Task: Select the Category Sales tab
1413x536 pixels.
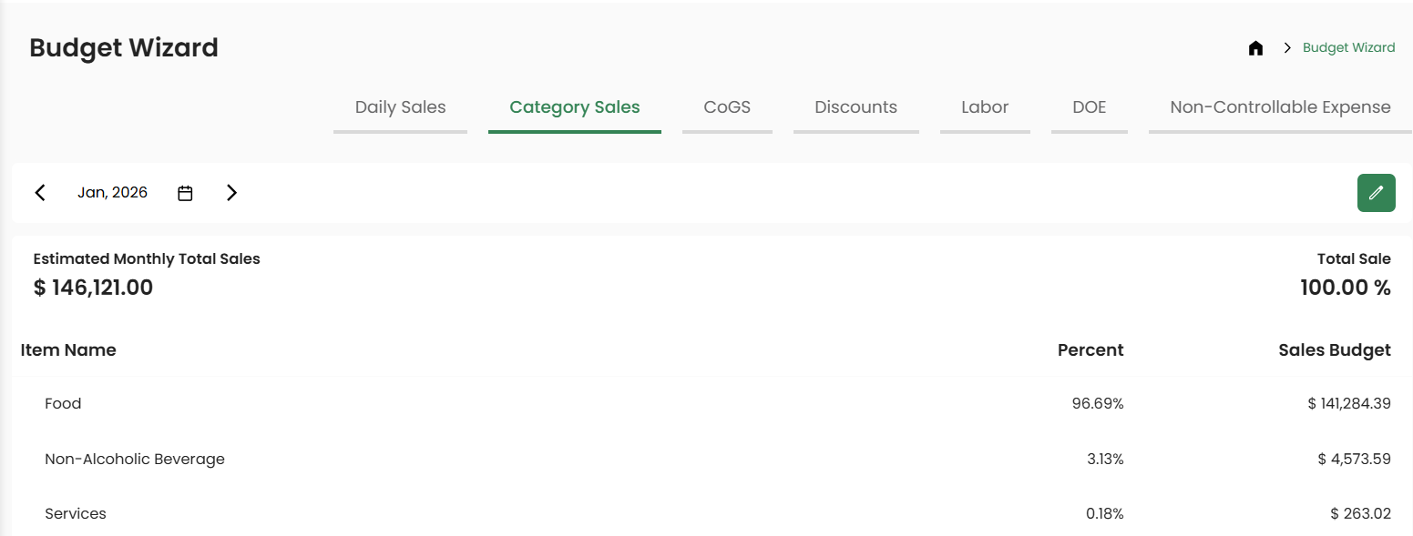Action: click(x=574, y=107)
